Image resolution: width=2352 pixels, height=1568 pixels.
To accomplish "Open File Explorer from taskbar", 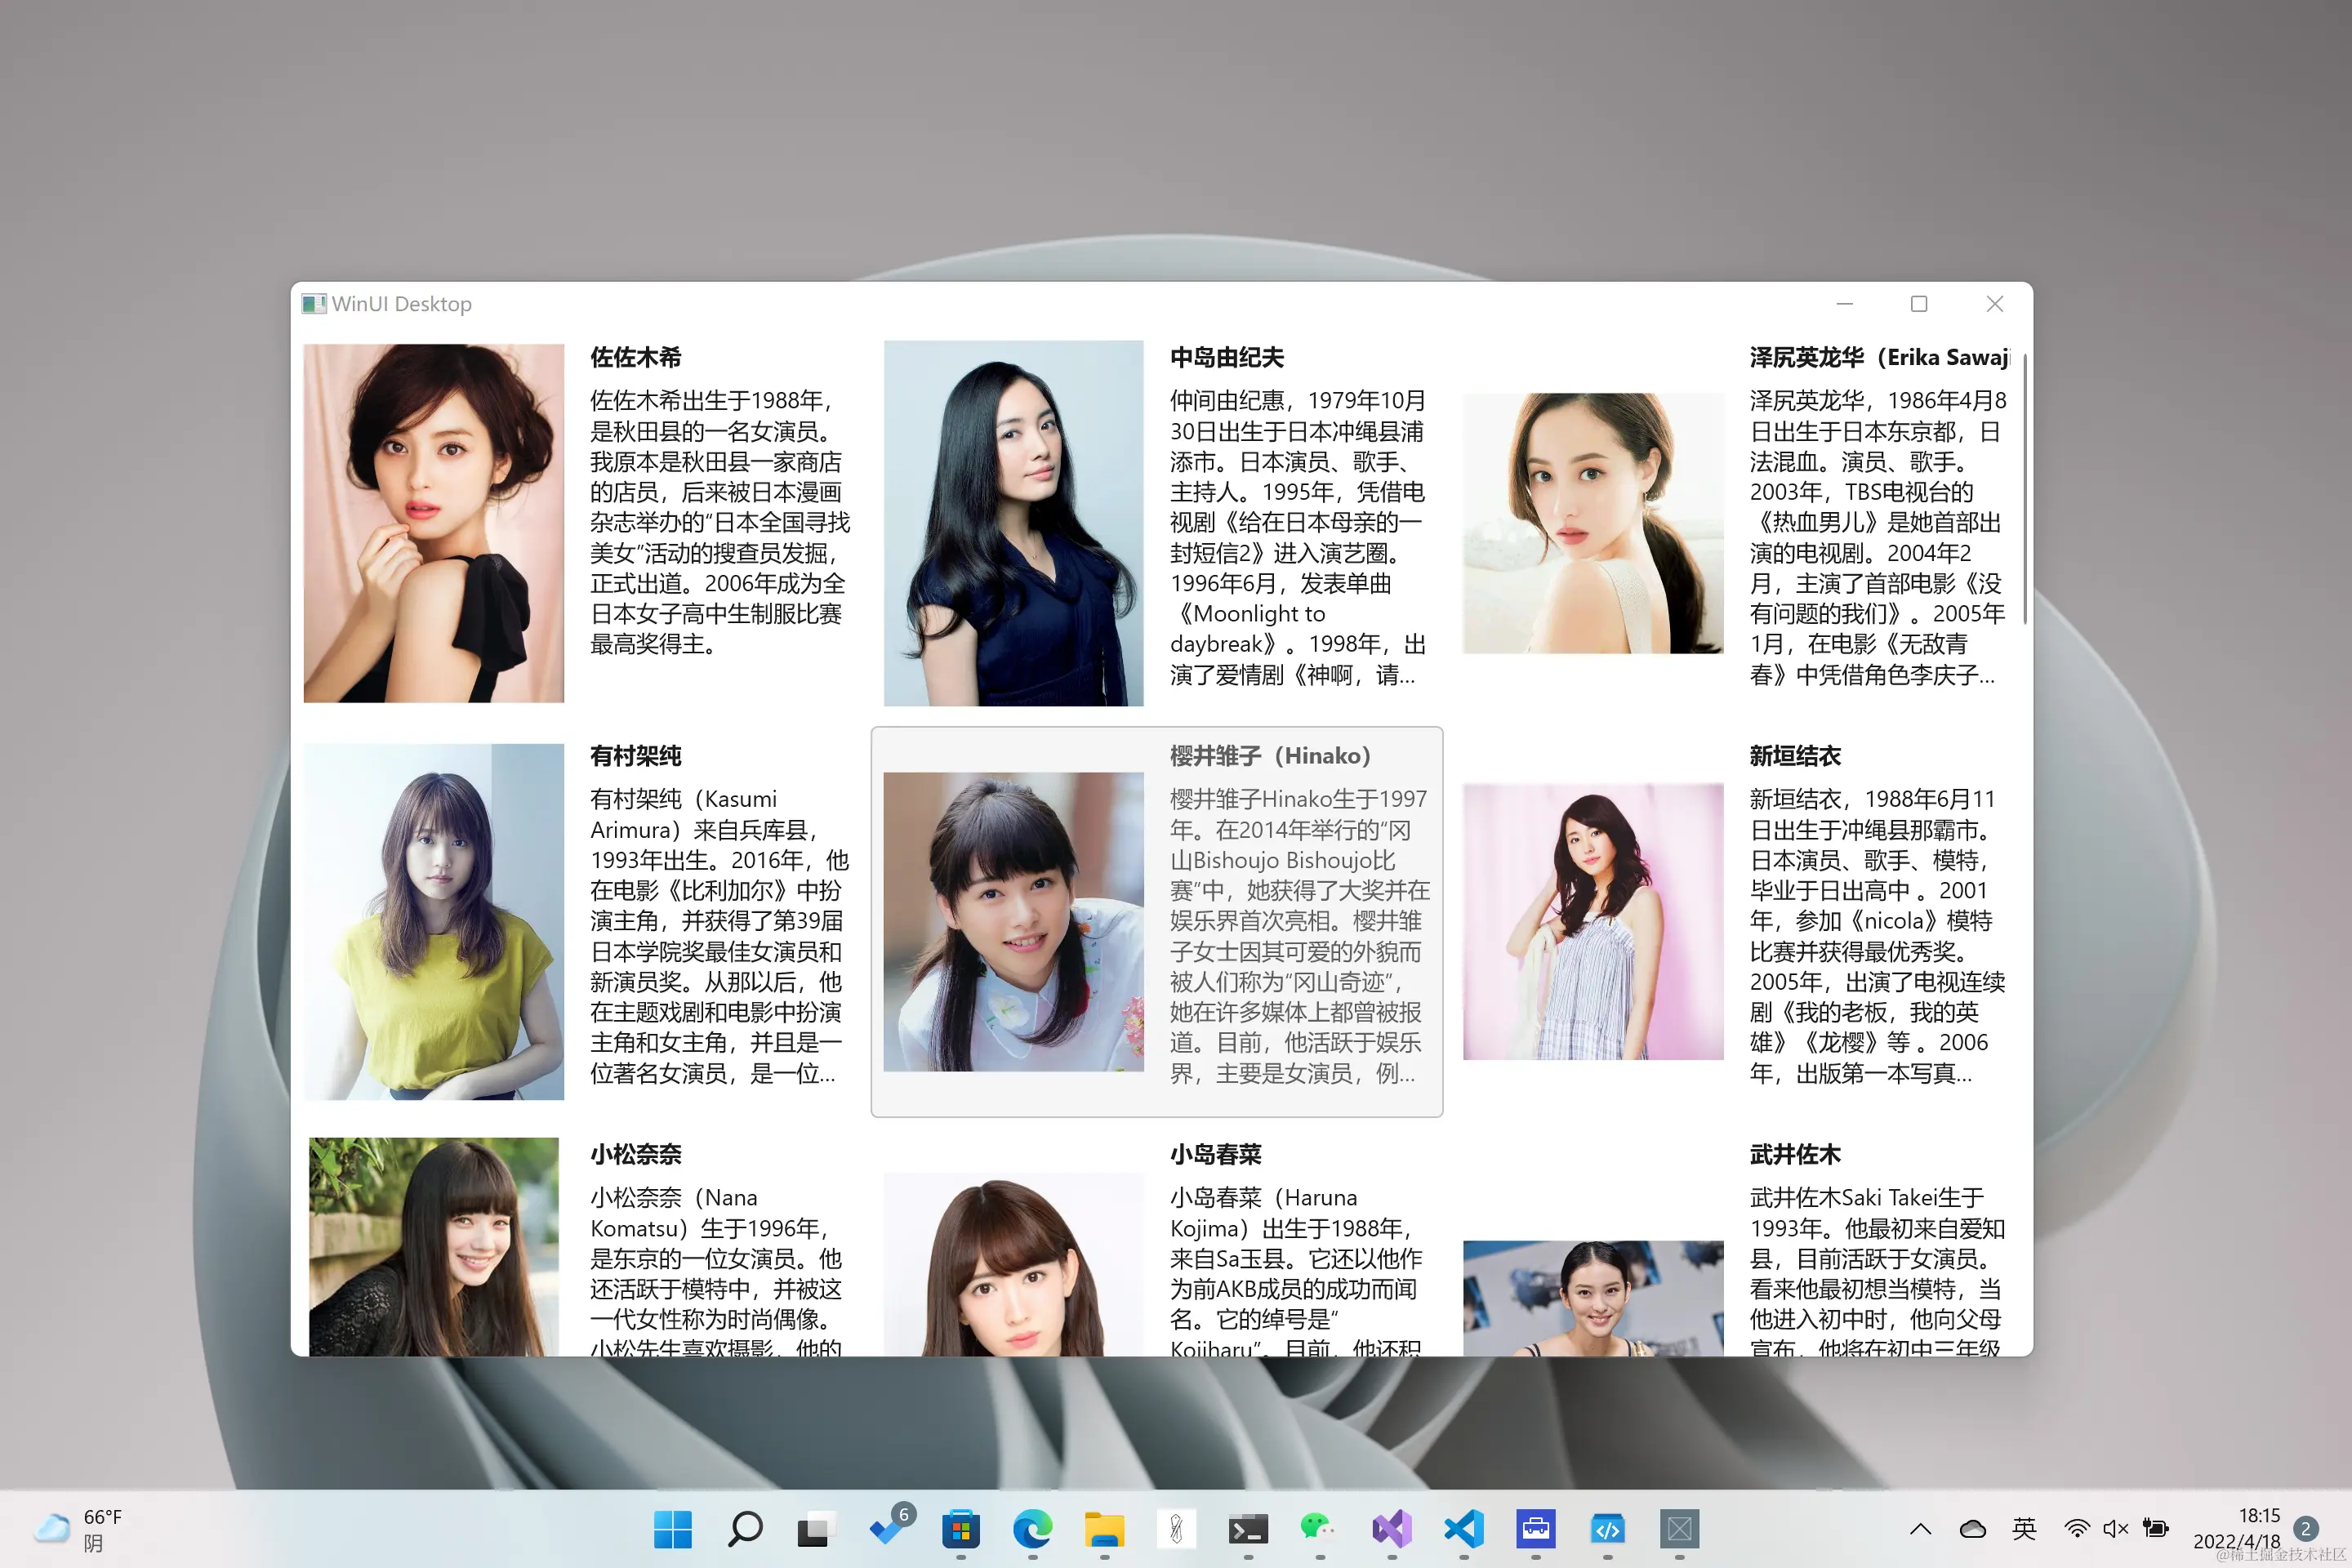I will pyautogui.click(x=1104, y=1529).
